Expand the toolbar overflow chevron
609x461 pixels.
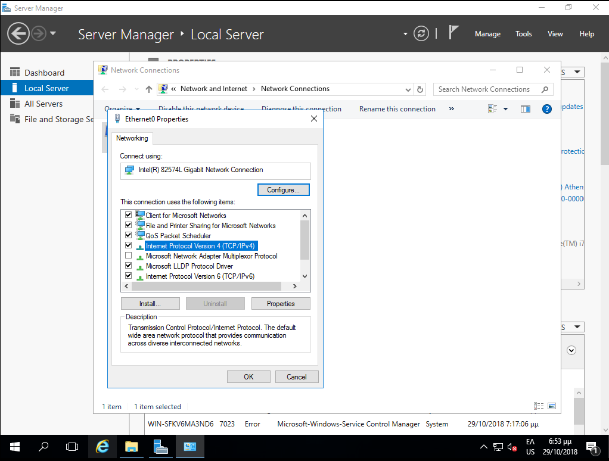coord(451,109)
